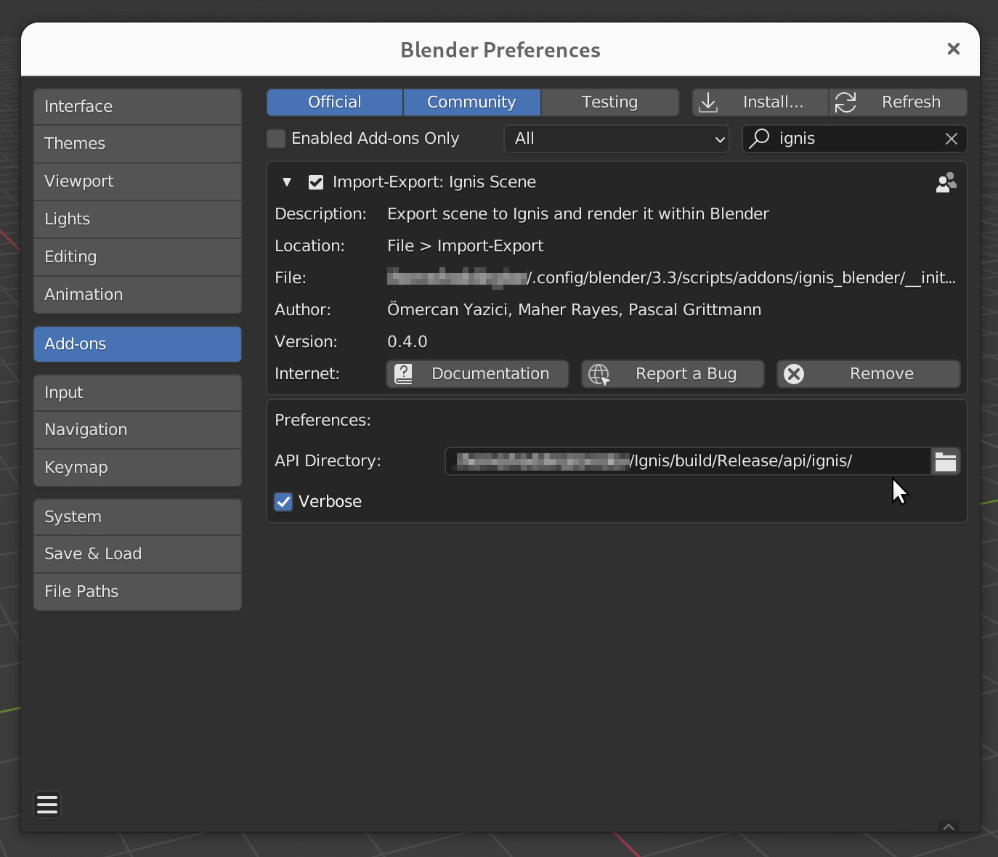
Task: Click the Import-Export: Ignis Scene title
Action: [x=434, y=182]
